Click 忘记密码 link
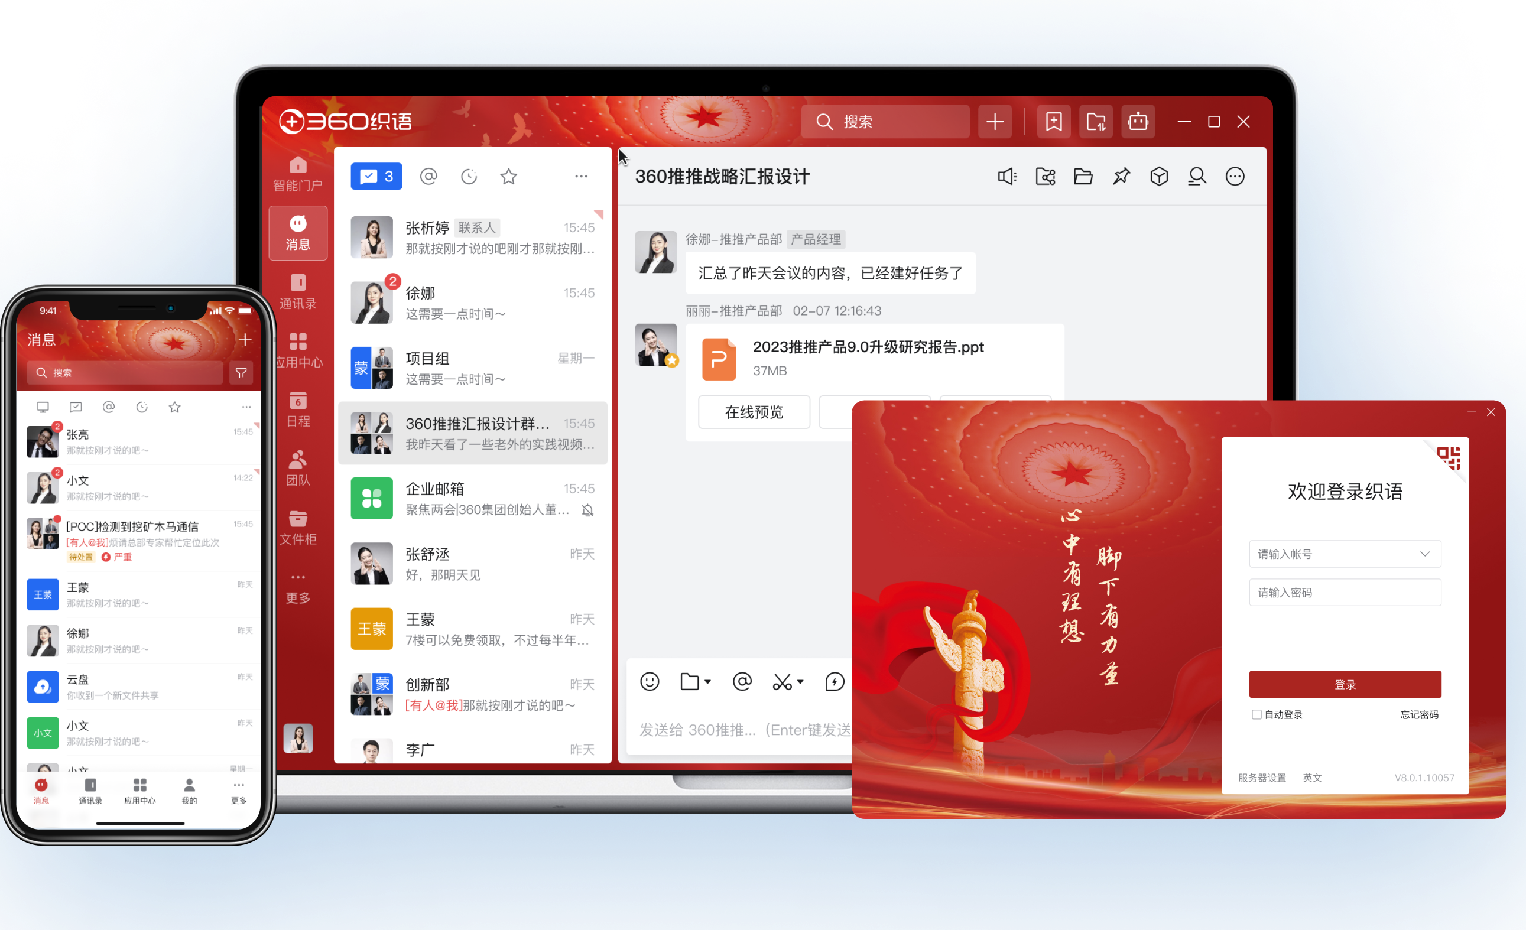This screenshot has width=1526, height=930. tap(1420, 714)
